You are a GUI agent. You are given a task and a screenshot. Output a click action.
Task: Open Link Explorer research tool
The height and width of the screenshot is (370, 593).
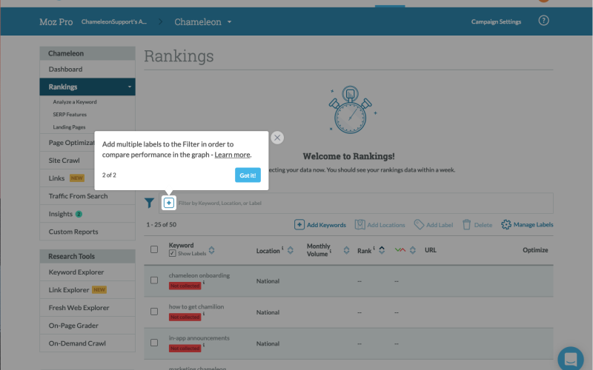tap(87, 290)
